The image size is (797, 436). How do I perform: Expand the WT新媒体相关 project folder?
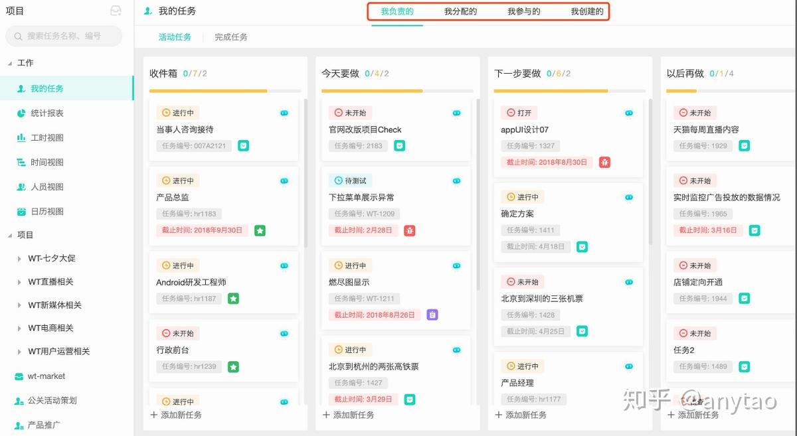click(19, 305)
